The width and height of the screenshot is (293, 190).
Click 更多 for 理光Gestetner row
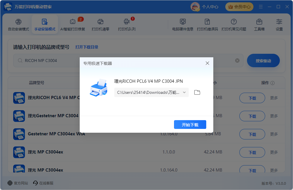(x=274, y=116)
